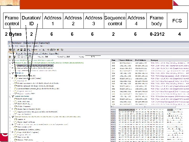Viewport: 189px width, 142px height.
Task: Click the help question mark toolbar icon
Action: 62,50
